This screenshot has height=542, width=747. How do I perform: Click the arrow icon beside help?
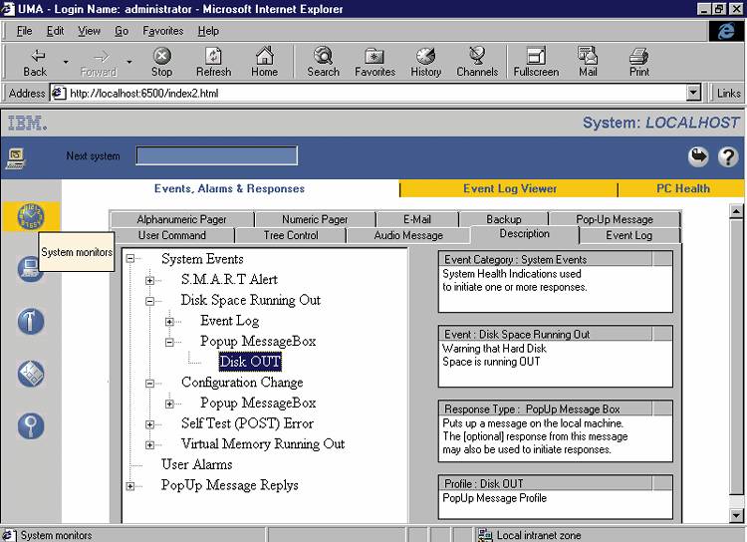click(x=698, y=156)
